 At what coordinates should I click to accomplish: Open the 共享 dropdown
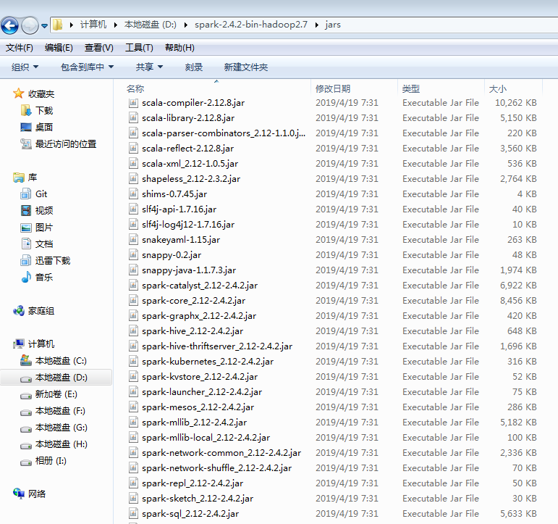point(149,67)
